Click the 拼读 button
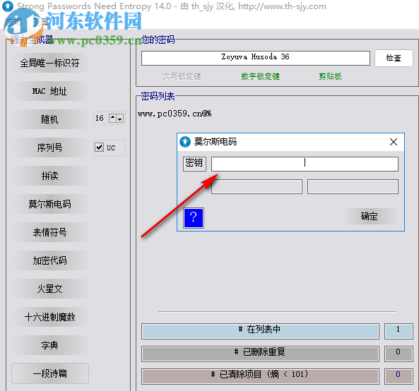The width and height of the screenshot is (419, 391). [x=50, y=176]
